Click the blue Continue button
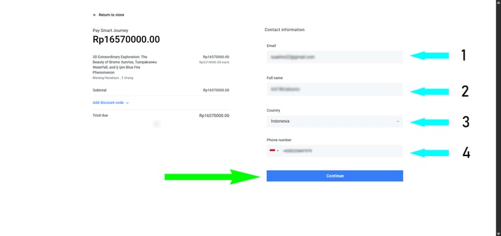Screen dimensions: 501x236 pos(335,176)
